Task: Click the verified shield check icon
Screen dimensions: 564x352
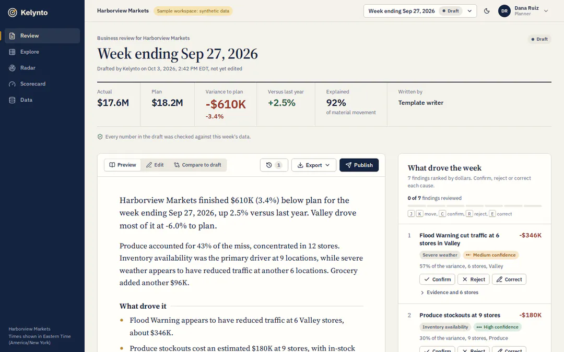Action: click(x=100, y=137)
